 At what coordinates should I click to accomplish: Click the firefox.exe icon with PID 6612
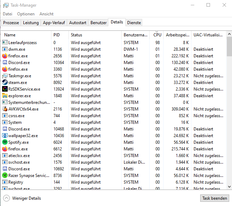tap(5, 149)
